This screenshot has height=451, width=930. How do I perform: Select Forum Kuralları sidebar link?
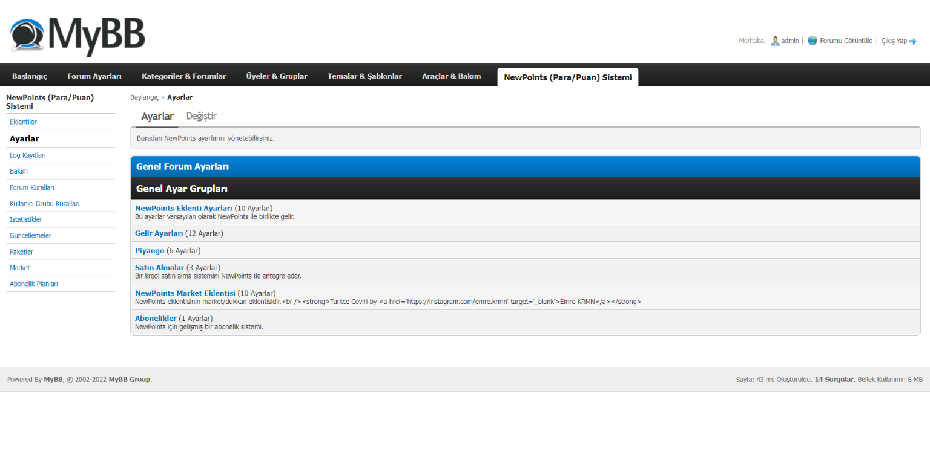pos(32,187)
